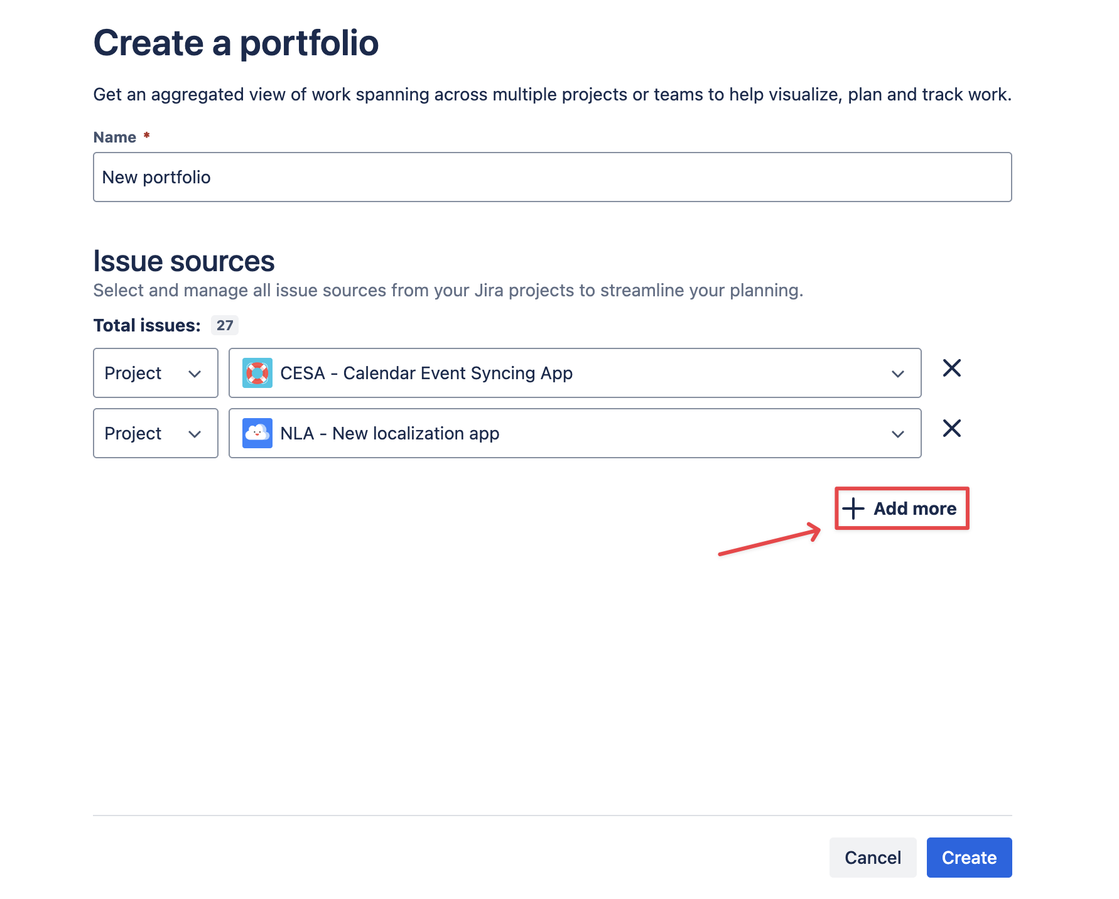Screen dimensions: 1119x899
Task: Open chevron on CESA project dropdown
Action: [x=897, y=374]
